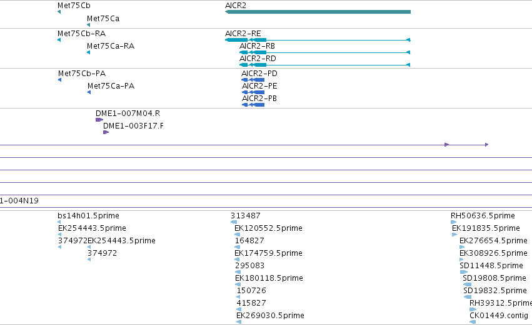Choose the AlCR2-PD protein feature
Screen dimensions: 532x325
point(253,80)
